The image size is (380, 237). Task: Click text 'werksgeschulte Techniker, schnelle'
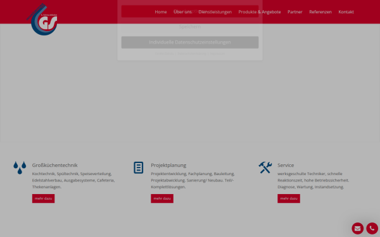(x=310, y=174)
